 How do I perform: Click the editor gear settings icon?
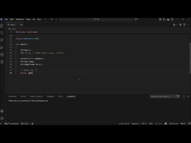pos(180,25)
